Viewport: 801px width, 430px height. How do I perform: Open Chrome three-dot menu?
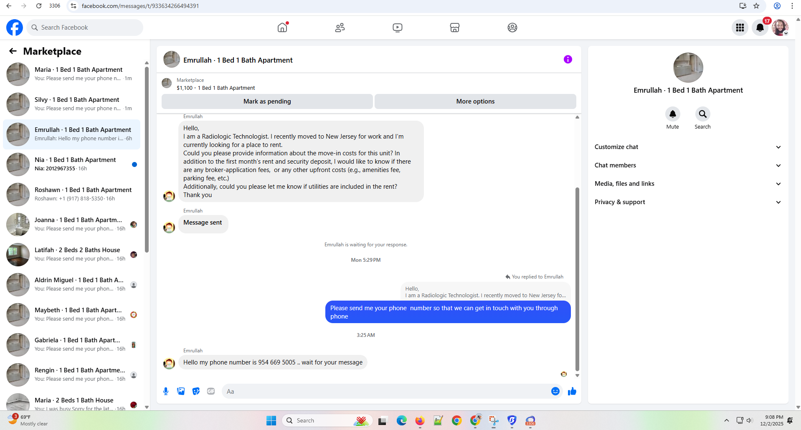coord(792,6)
